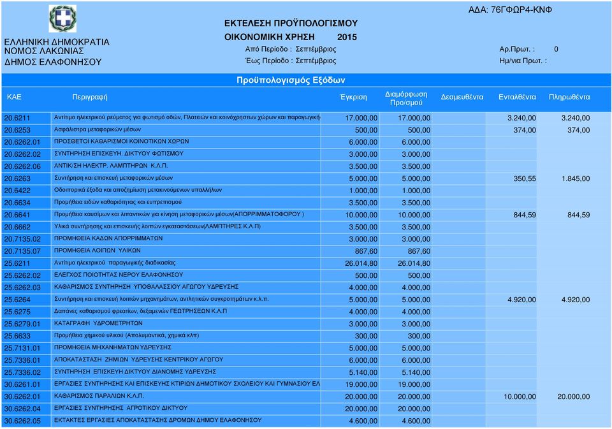The height and width of the screenshot is (429, 612).
Task: Click the 374,00 value in Πληρωθέντα column
Action: pos(578,131)
